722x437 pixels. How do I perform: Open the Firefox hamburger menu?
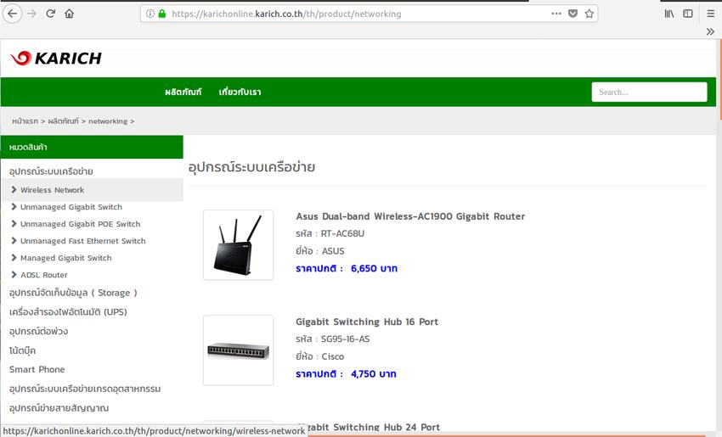pyautogui.click(x=710, y=14)
